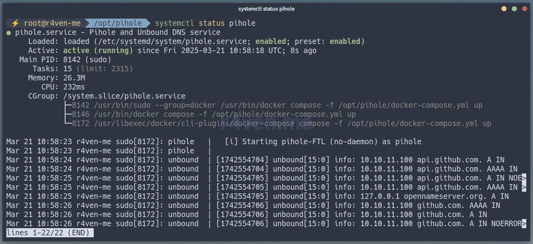Click the CGroup /system.slice/pihole.service path
This screenshot has height=244, width=533.
click(x=124, y=96)
